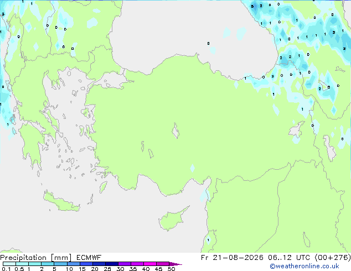
Task: Choose the 15–20 mm legend swatch
Action: point(86,264)
